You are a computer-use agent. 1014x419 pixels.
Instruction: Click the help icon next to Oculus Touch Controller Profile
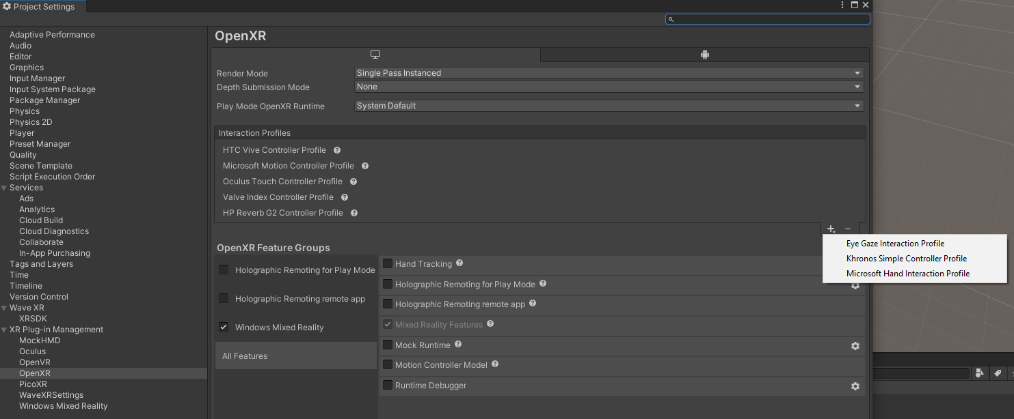pyautogui.click(x=353, y=182)
